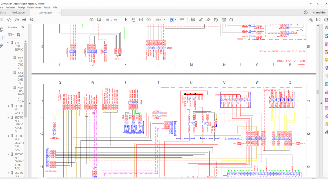Image resolution: width=328 pixels, height=179 pixels.
Task: Select the cursor selection tool
Action: (126, 20)
